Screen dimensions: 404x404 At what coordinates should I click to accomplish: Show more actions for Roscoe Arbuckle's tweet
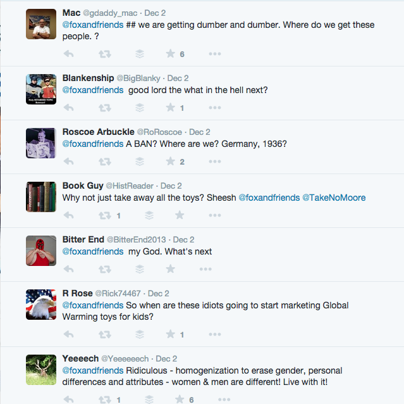tap(215, 161)
